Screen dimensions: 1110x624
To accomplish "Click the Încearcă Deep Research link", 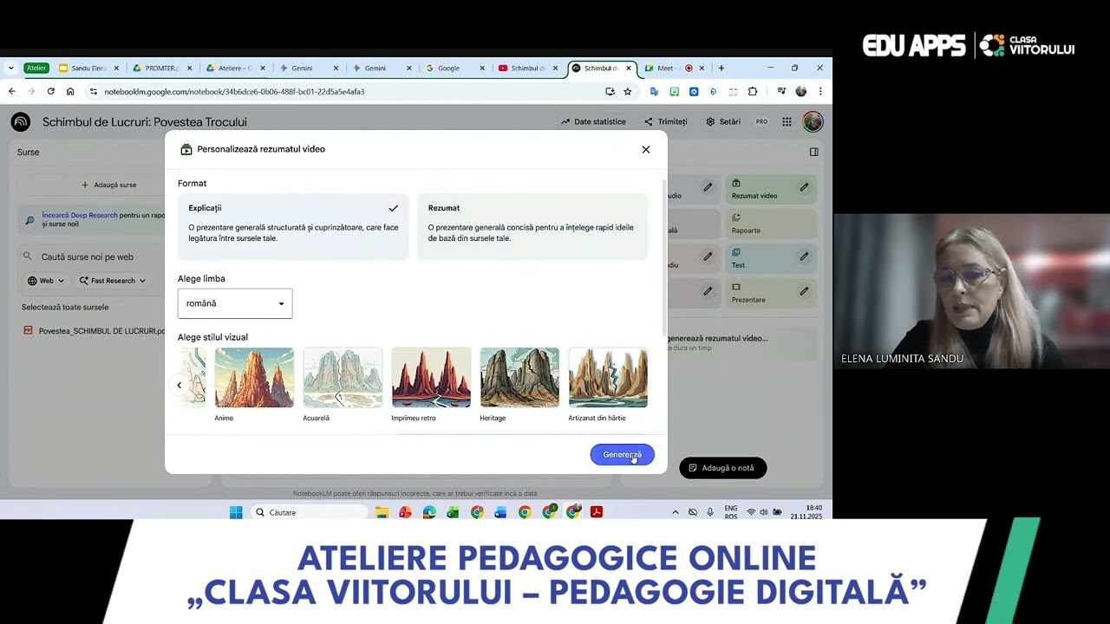I will (80, 215).
